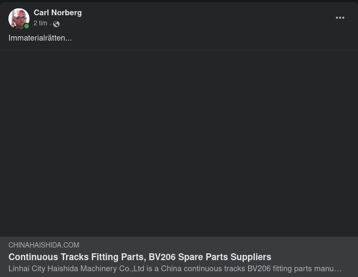
Task: Select the avatar beside Carl Norberg
Action: pyautogui.click(x=18, y=18)
